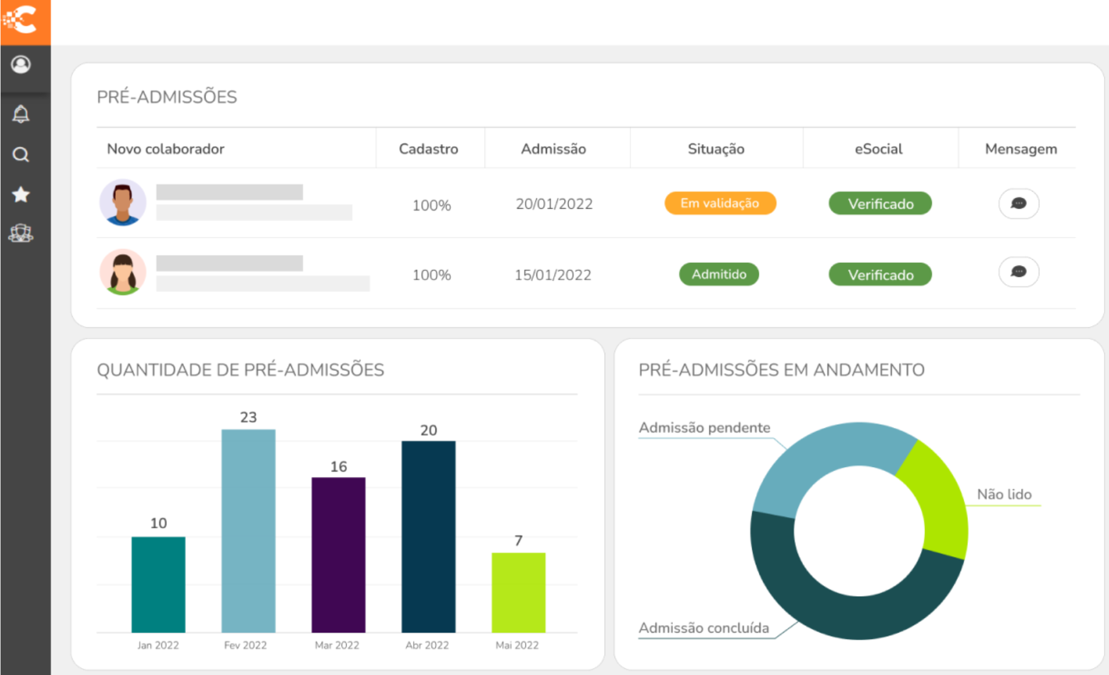Click the search magnifier icon
Image resolution: width=1109 pixels, height=675 pixels.
tap(21, 155)
